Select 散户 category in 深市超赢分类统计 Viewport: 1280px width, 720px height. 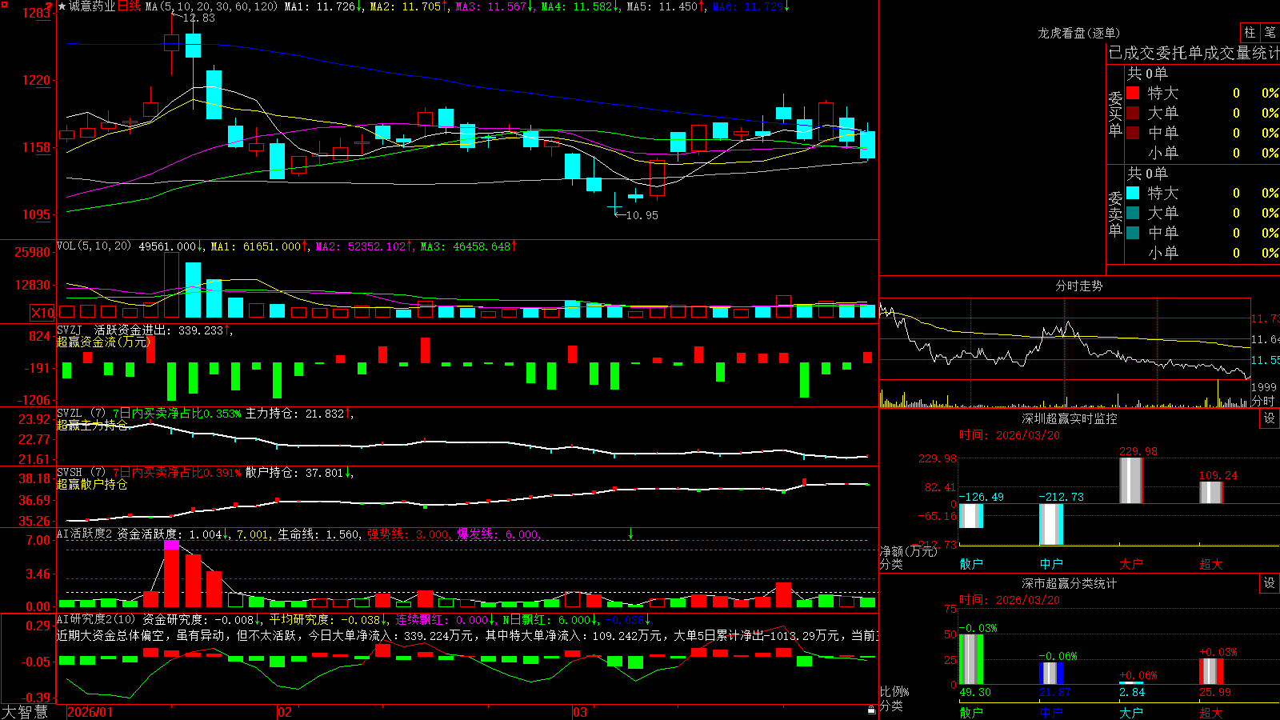coord(971,712)
